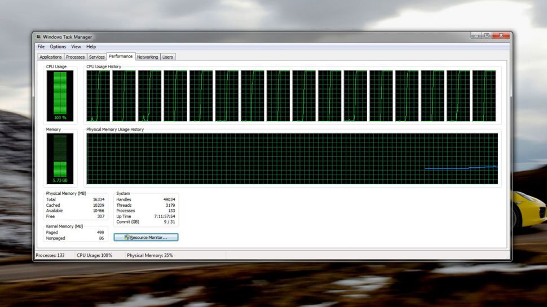Image resolution: width=547 pixels, height=307 pixels.
Task: Open the Options menu
Action: click(x=58, y=47)
